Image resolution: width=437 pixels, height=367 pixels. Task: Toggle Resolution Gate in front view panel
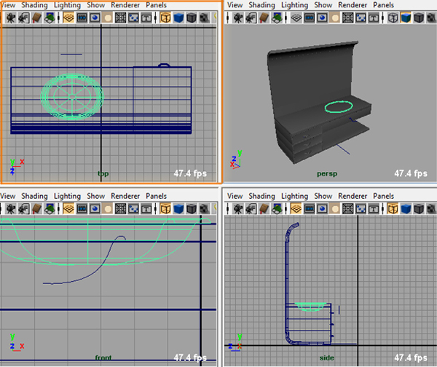(95, 209)
